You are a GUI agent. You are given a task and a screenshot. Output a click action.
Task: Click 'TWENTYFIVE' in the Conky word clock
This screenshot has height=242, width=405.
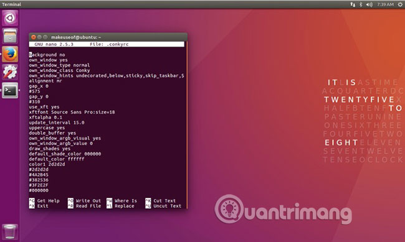point(360,100)
